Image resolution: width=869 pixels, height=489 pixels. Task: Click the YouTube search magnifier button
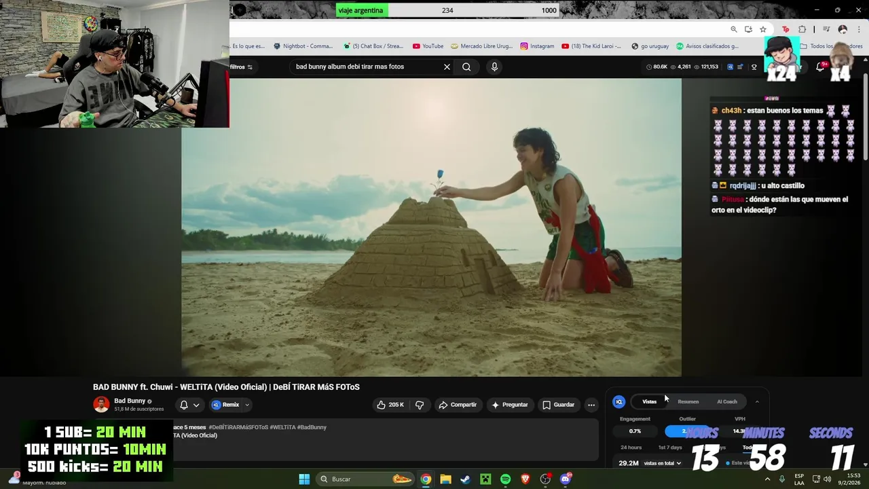466,67
